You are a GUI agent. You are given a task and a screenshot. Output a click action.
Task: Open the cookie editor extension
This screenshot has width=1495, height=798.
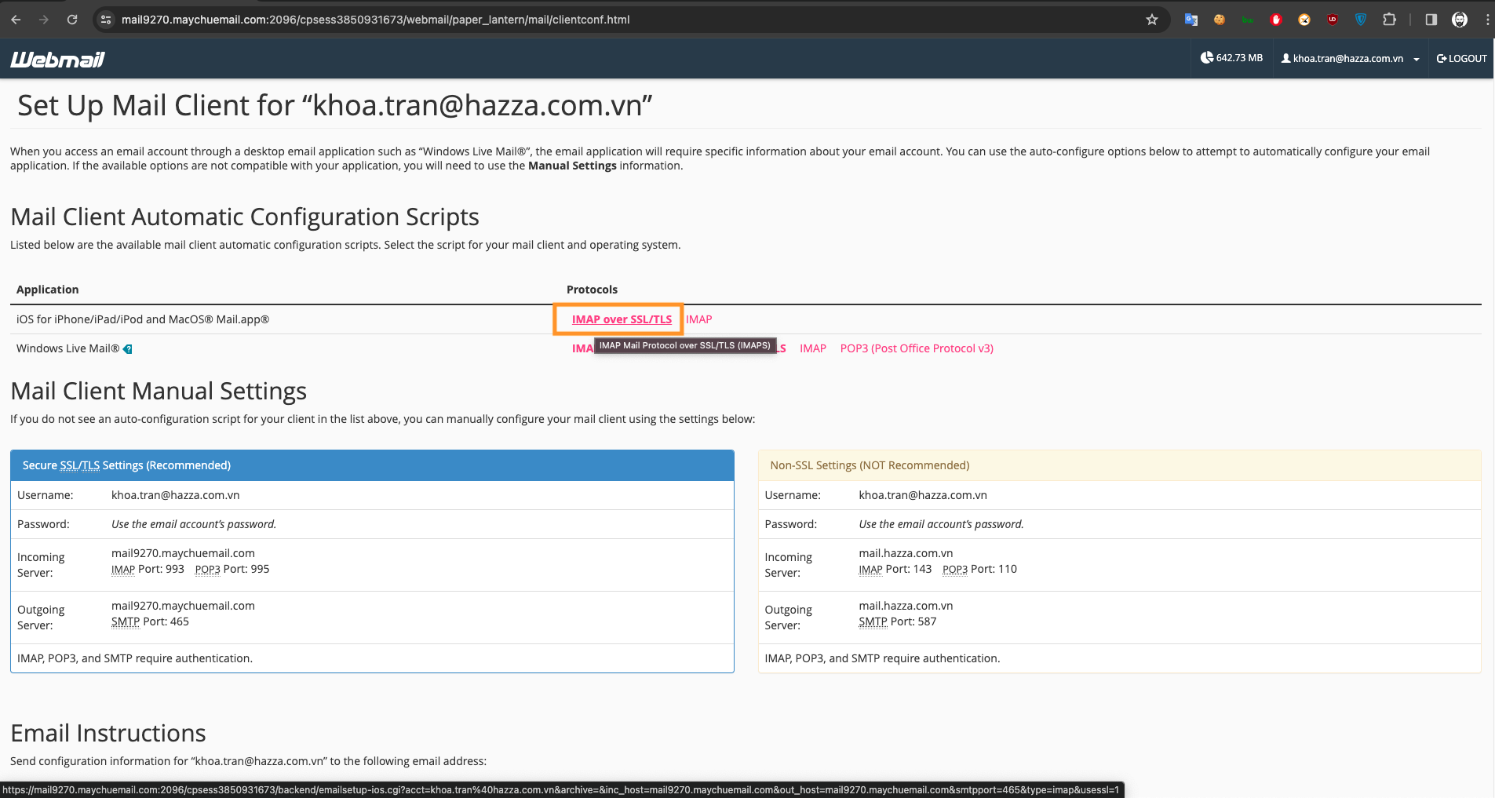coord(1219,19)
